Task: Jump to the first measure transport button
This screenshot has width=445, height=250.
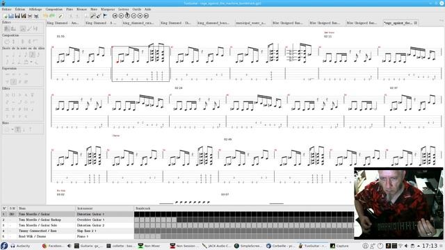Action: (x=115, y=16)
